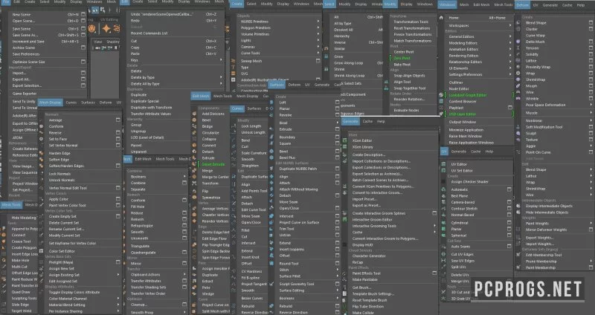Click the orange four-point star shelf icon

pos(106,28)
